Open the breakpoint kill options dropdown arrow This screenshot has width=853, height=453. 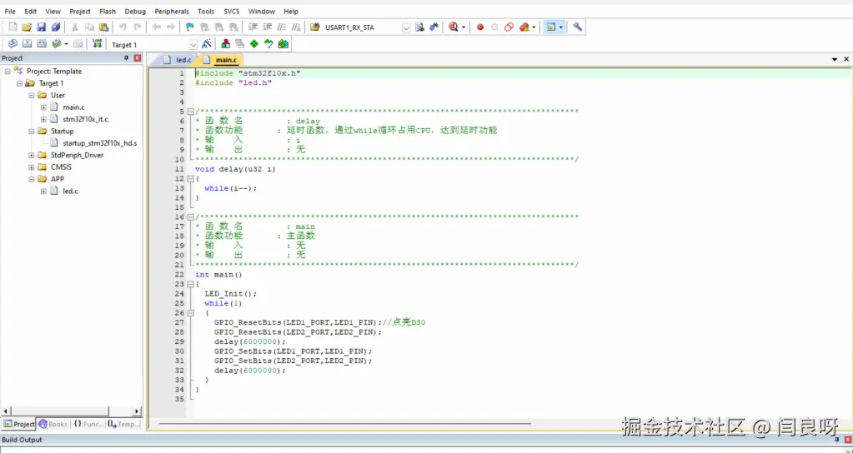pos(534,27)
